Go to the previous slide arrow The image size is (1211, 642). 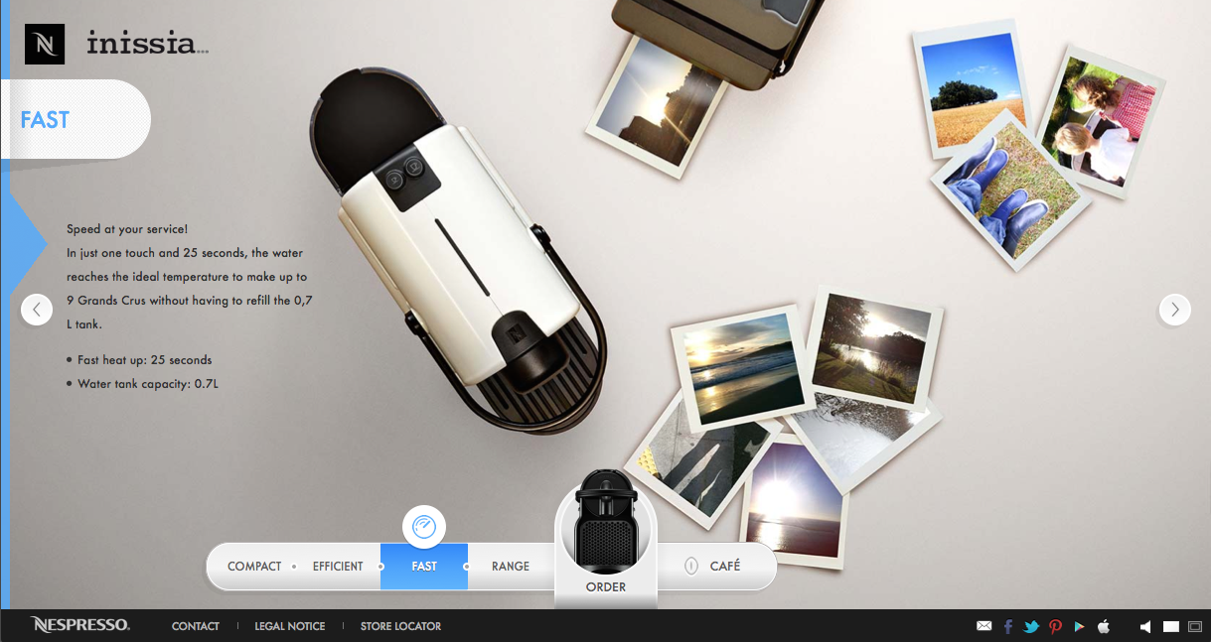[x=37, y=310]
